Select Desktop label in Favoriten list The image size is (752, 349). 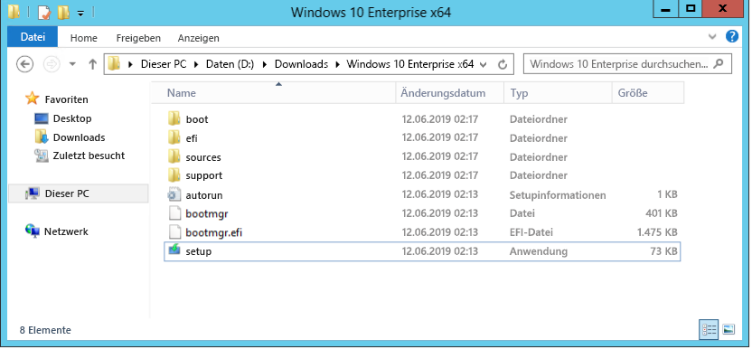tap(72, 118)
